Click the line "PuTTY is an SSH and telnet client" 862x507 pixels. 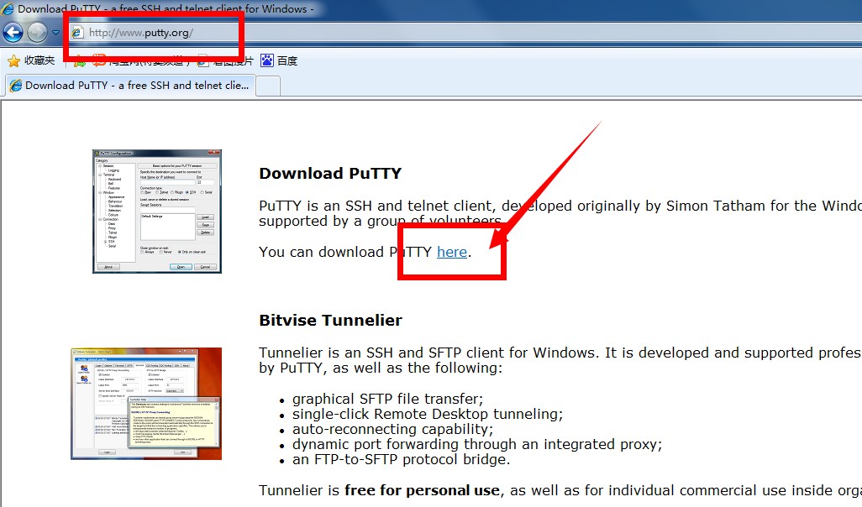click(560, 206)
